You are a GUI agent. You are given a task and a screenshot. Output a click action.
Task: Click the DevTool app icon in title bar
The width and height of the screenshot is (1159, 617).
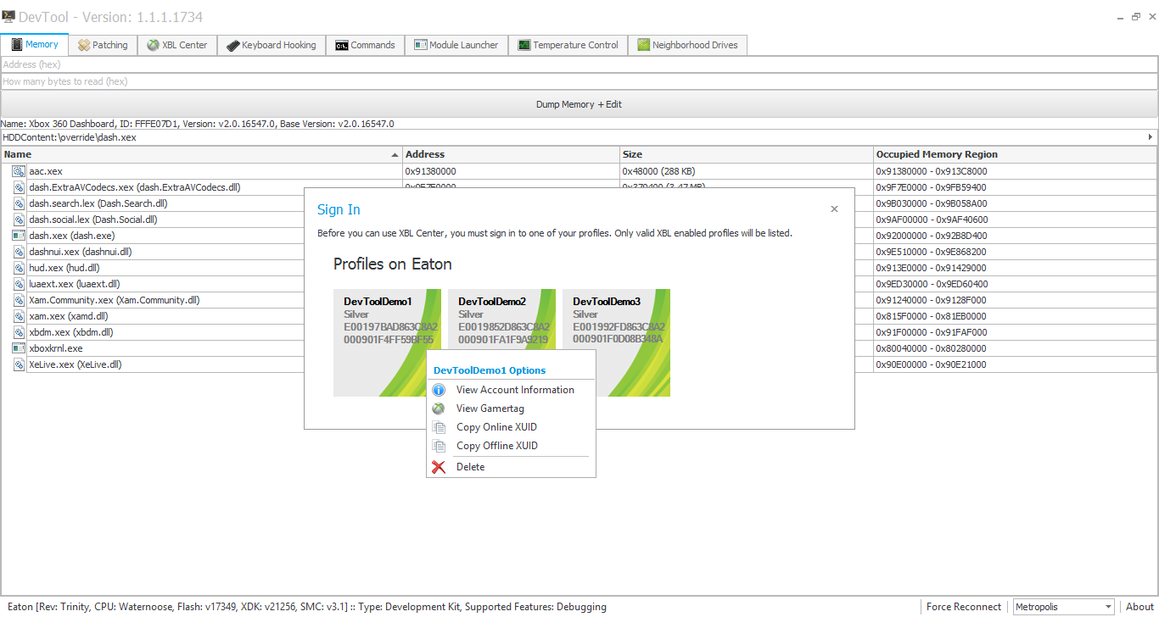(x=8, y=16)
